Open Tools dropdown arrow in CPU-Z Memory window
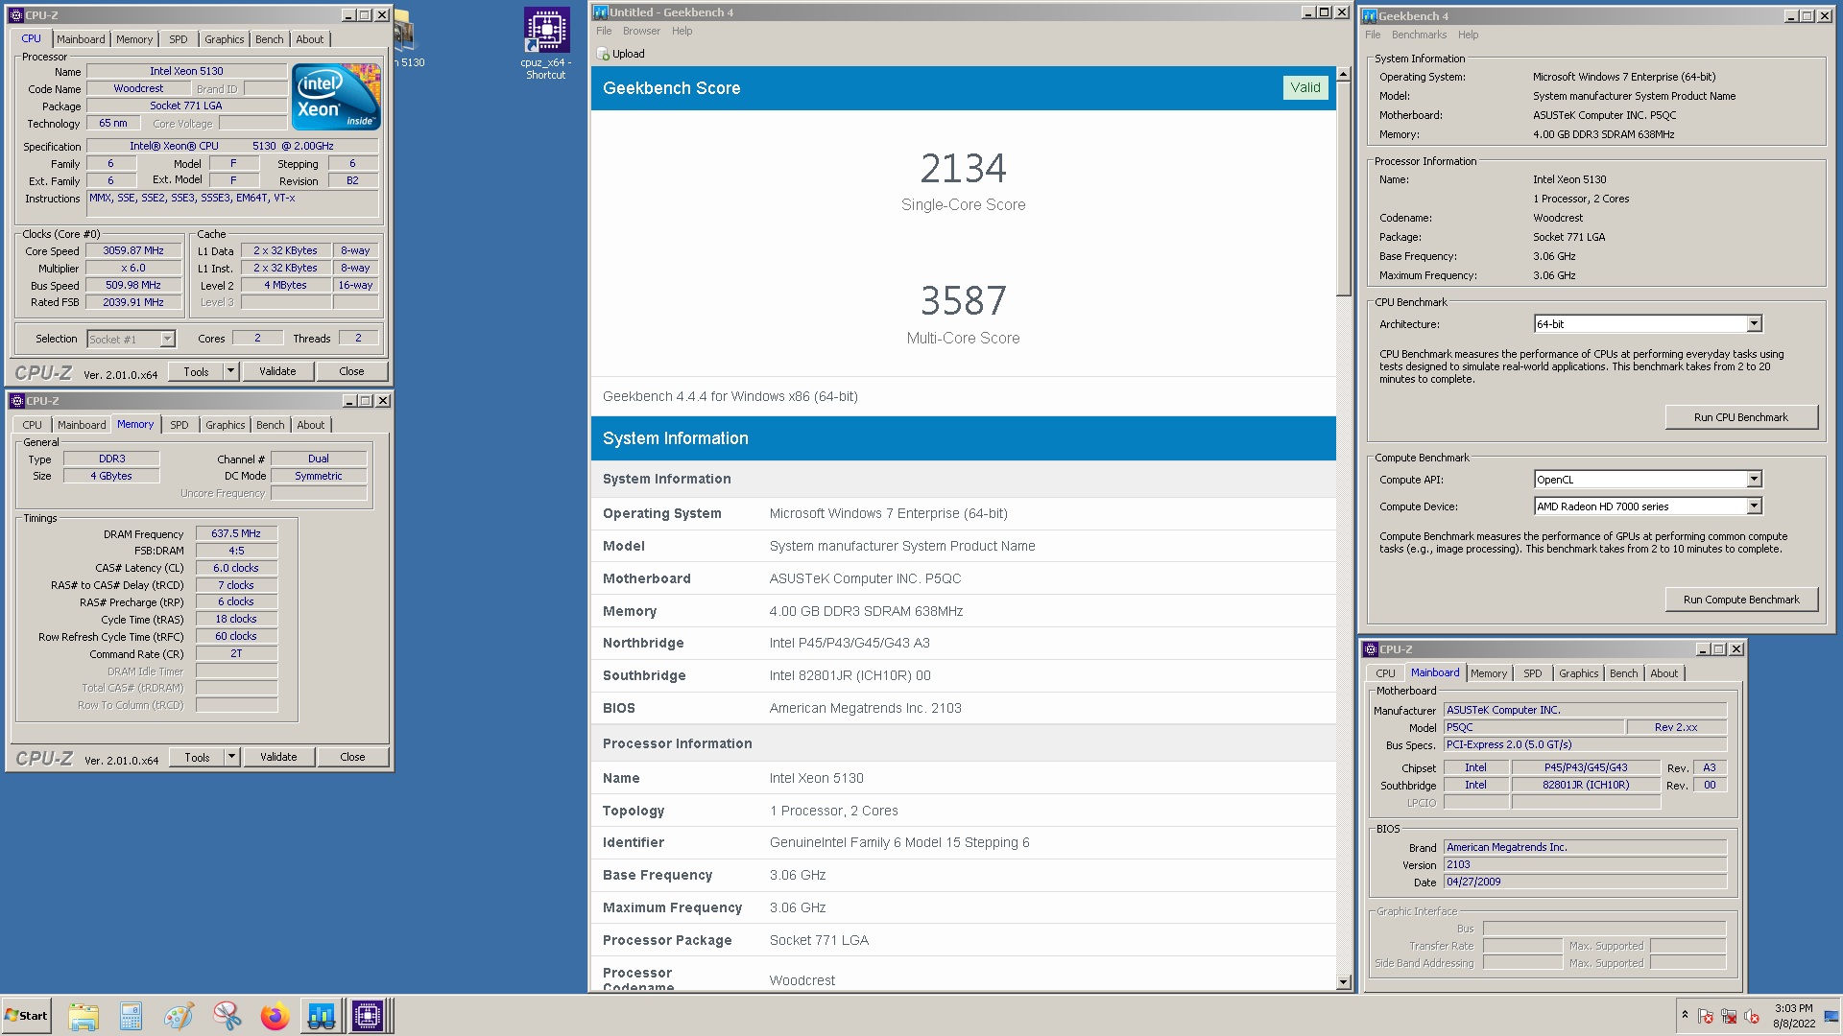This screenshot has height=1036, width=1843. [x=231, y=757]
